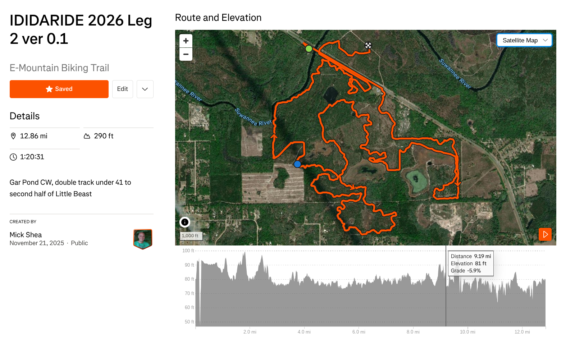This screenshot has width=575, height=340.
Task: Zoom in on the route map
Action: point(186,41)
